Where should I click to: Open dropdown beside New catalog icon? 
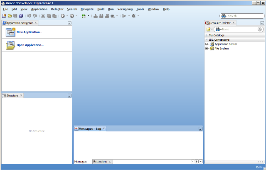(212, 29)
